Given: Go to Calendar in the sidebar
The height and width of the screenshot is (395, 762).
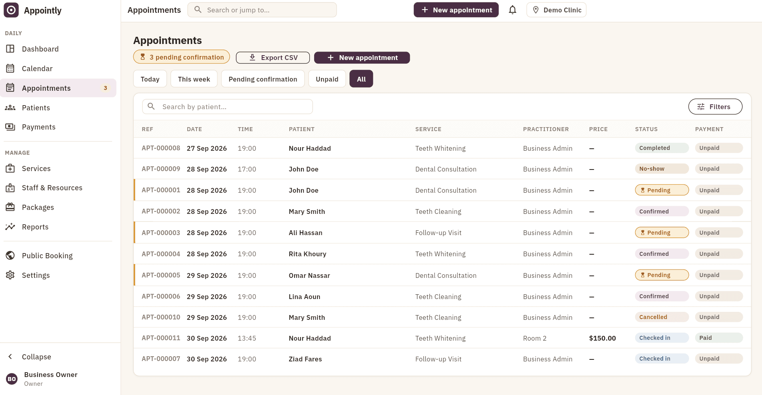Looking at the screenshot, I should (x=58, y=68).
